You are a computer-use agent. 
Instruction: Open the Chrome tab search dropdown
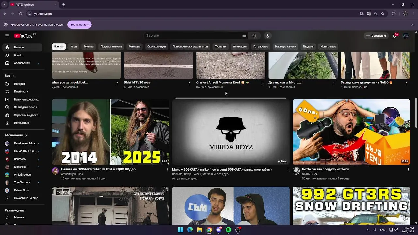(4, 5)
